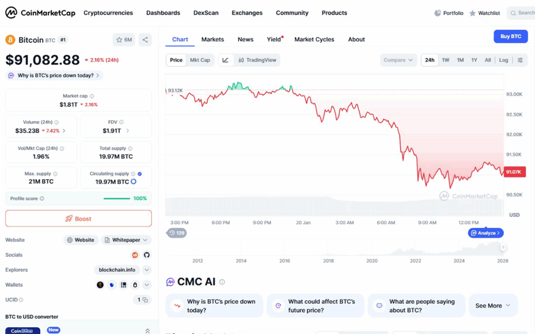The width and height of the screenshot is (535, 334).
Task: Copy the UCID value
Action: click(x=142, y=300)
